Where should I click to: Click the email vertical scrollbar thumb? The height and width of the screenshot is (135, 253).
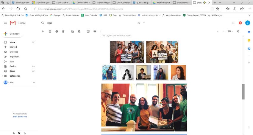click(x=243, y=92)
